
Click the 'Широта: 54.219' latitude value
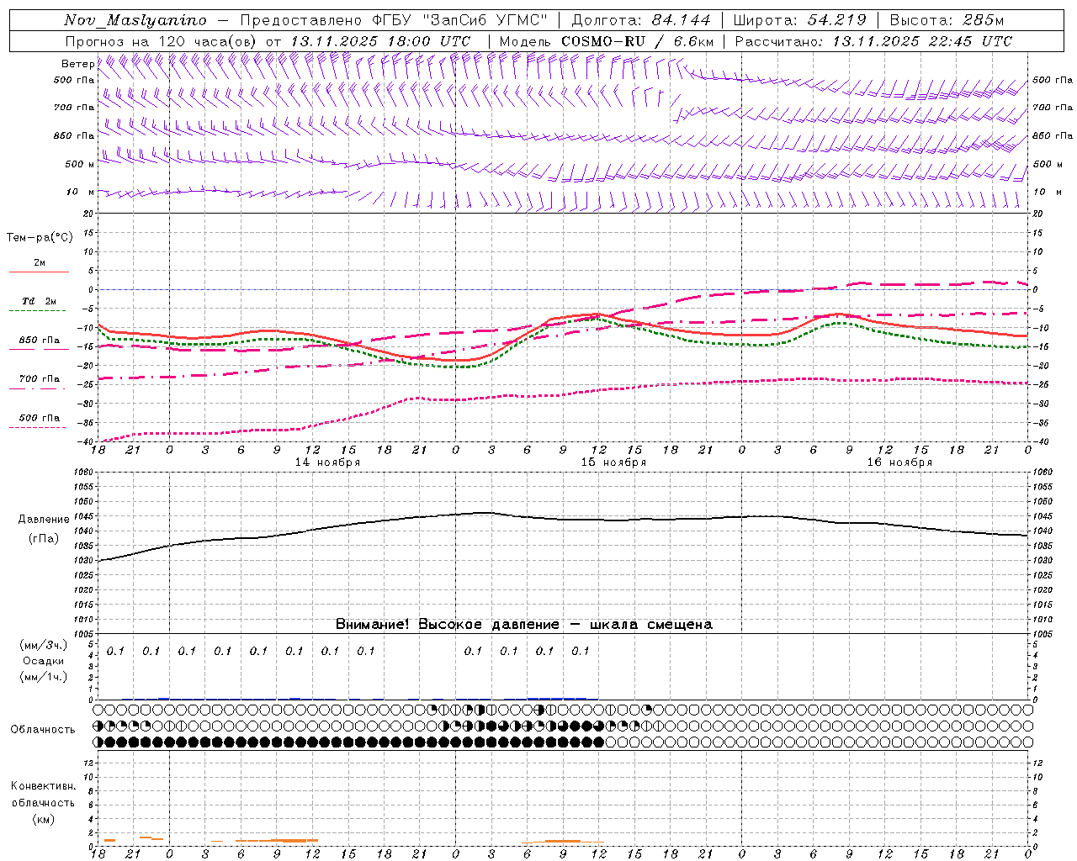799,20
